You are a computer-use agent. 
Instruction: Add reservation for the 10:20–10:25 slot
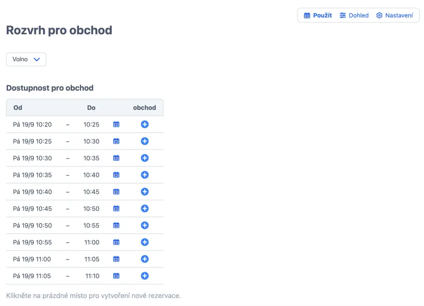[145, 125]
